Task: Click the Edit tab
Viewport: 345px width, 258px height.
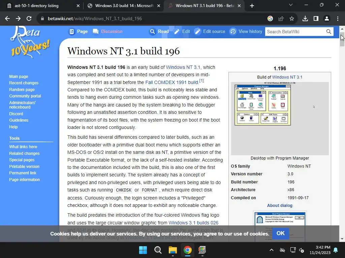Action: 182,32
